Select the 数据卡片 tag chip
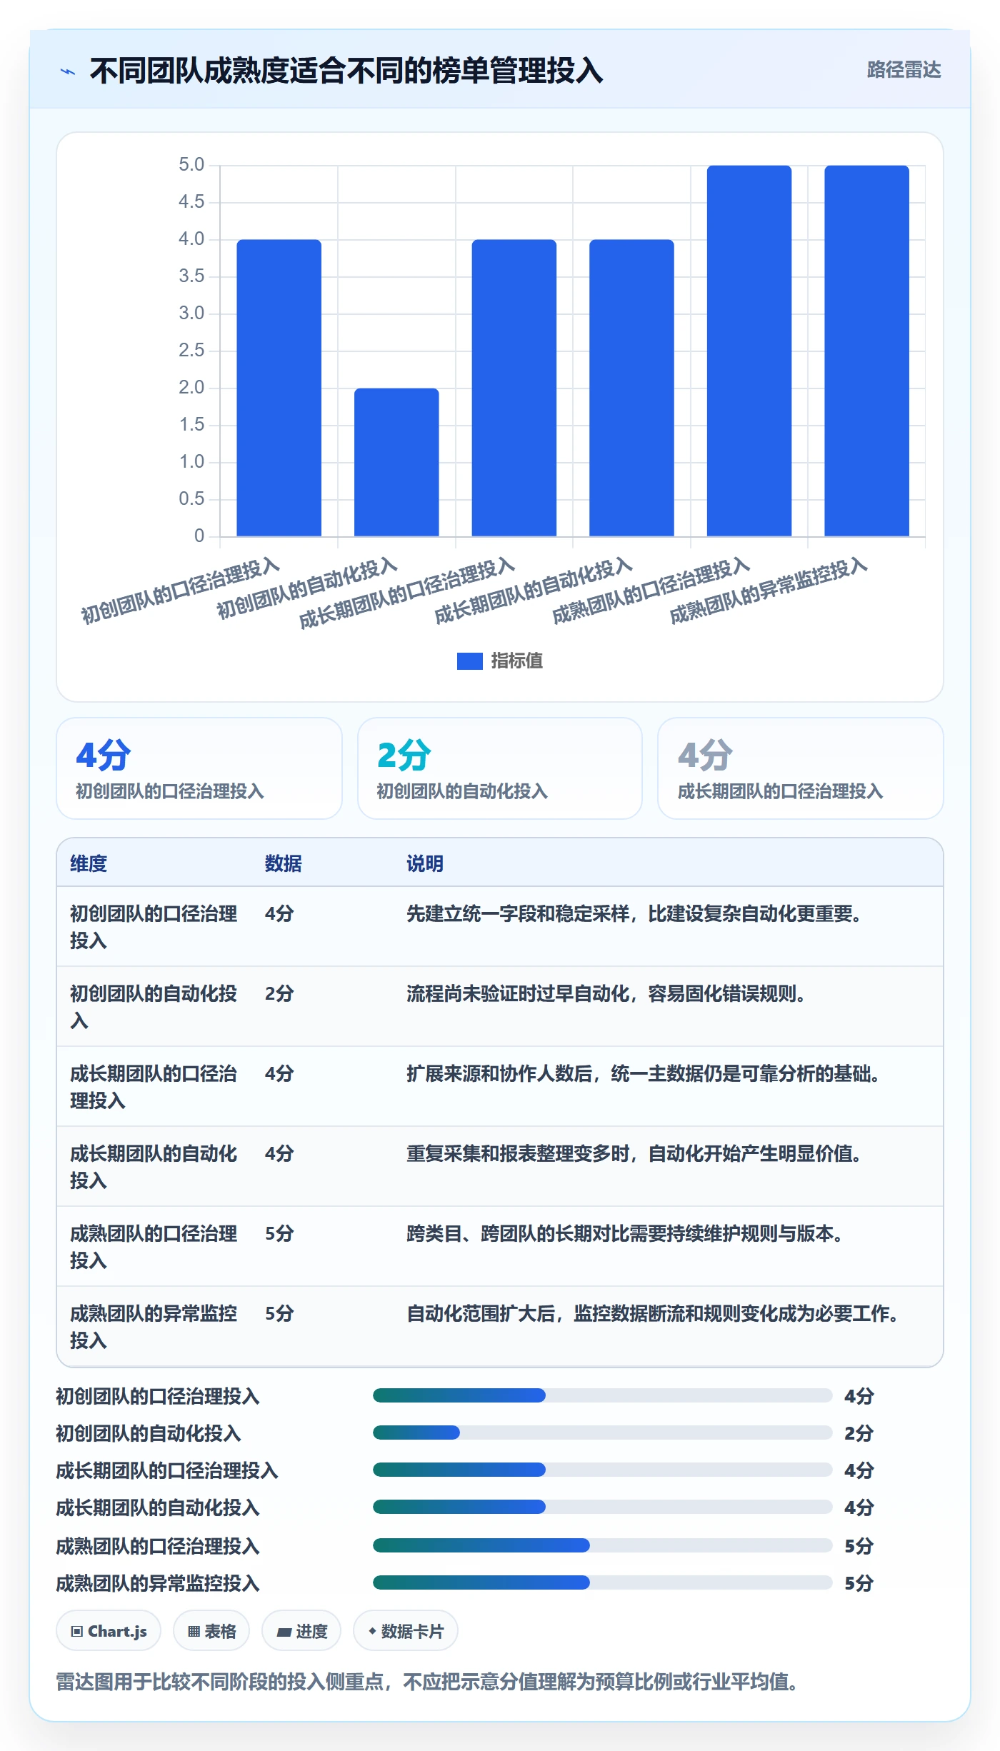The image size is (1000, 1751). pyautogui.click(x=406, y=1631)
